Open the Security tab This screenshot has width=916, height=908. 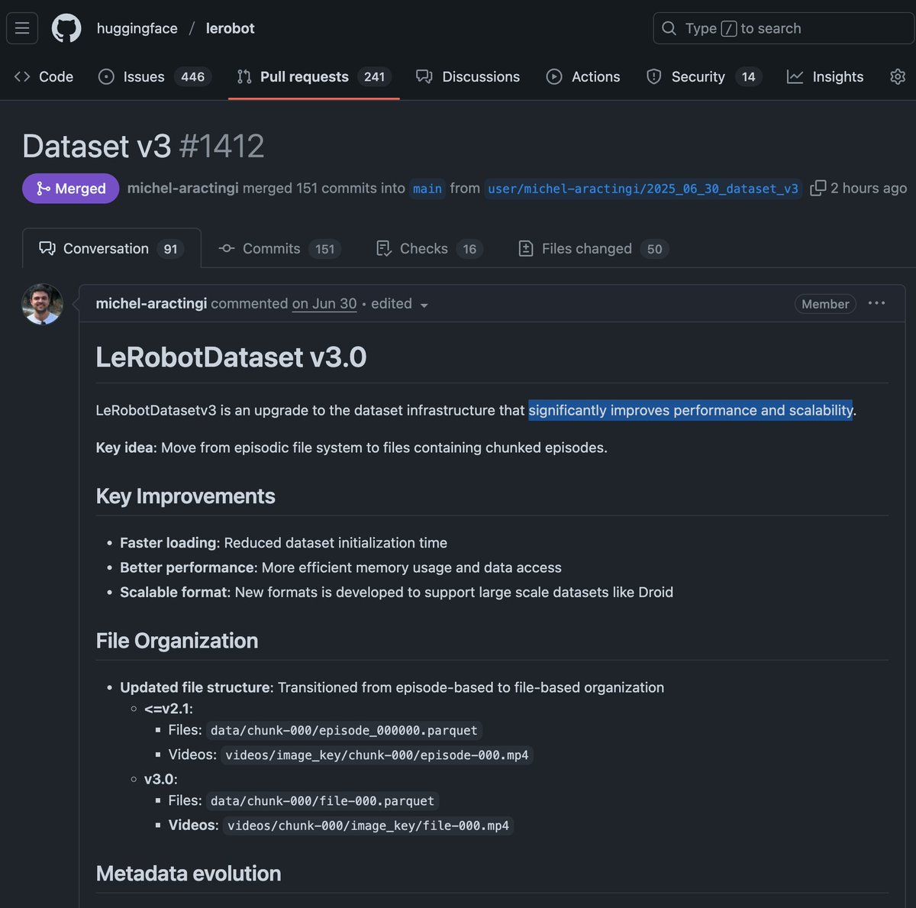[704, 76]
